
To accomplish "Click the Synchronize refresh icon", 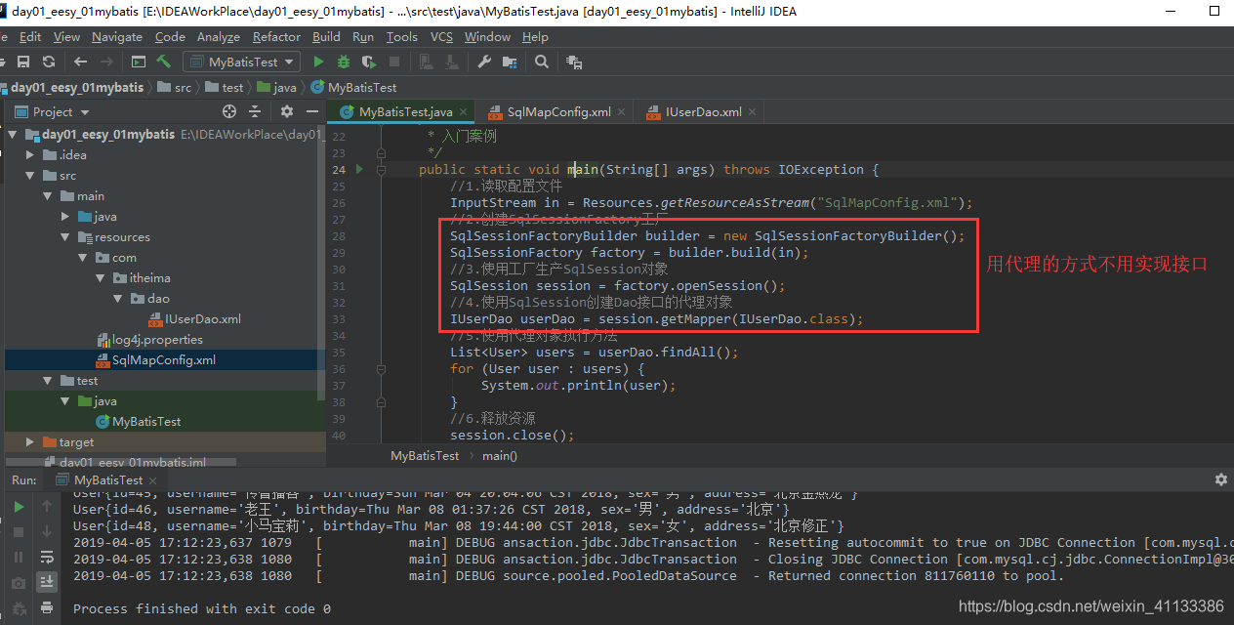I will (x=49, y=62).
